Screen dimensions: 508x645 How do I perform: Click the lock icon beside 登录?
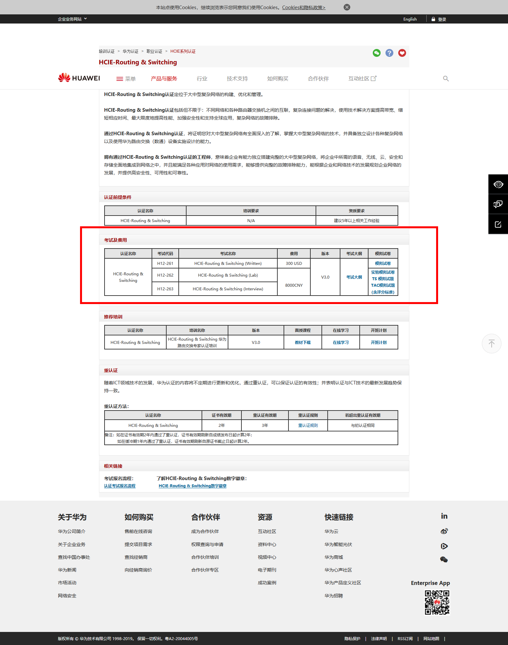[x=433, y=19]
